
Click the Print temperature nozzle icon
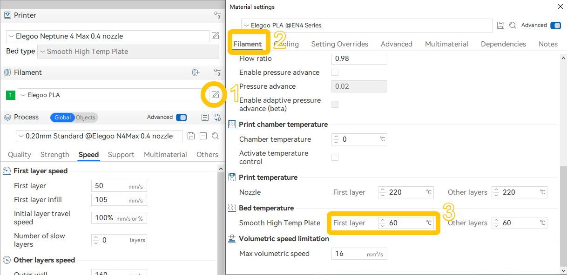click(x=232, y=177)
